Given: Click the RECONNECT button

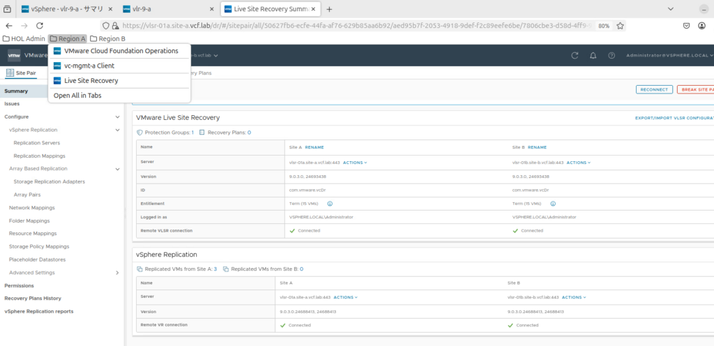Looking at the screenshot, I should click(655, 90).
